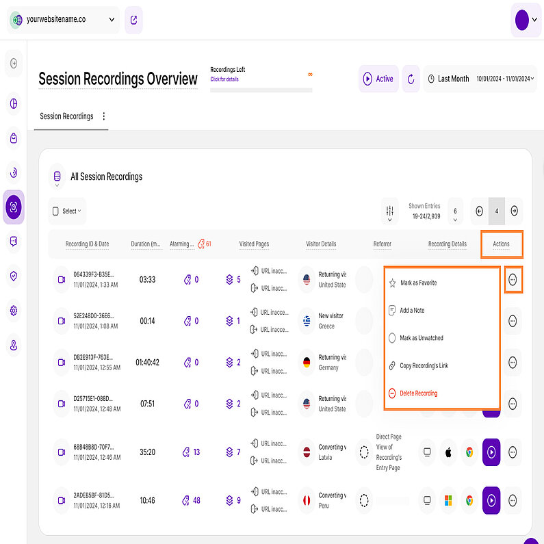Click the 'Click for details' link
544x544 pixels.
224,79
